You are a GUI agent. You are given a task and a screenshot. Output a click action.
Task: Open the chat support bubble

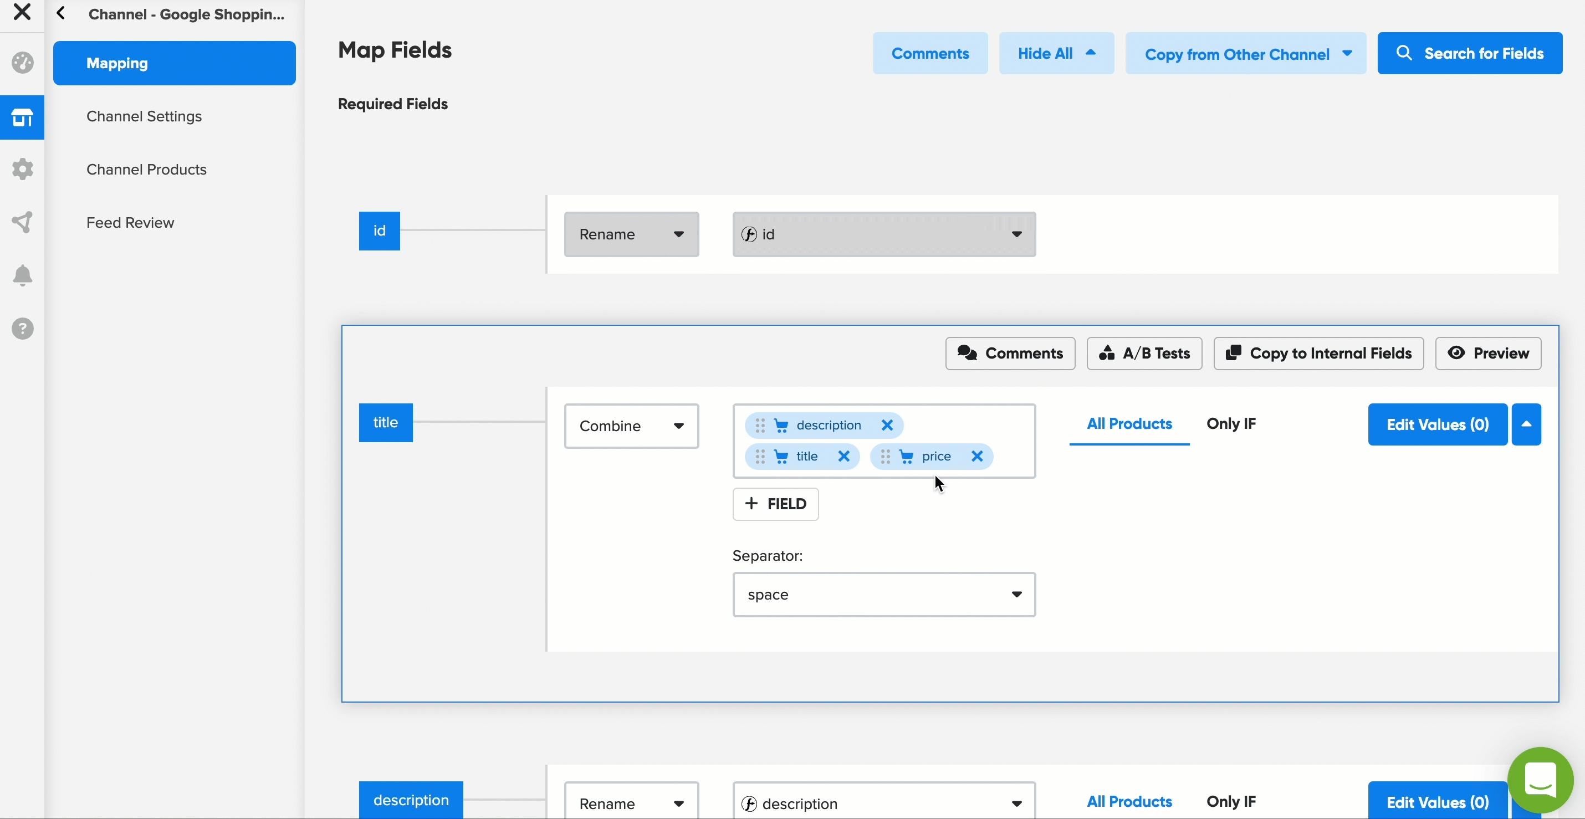(x=1540, y=780)
